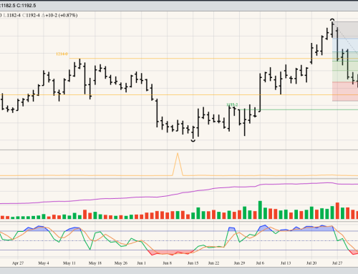Select the green horizontal line at 1155-2
Screen dimensions: 358x274
(299, 109)
